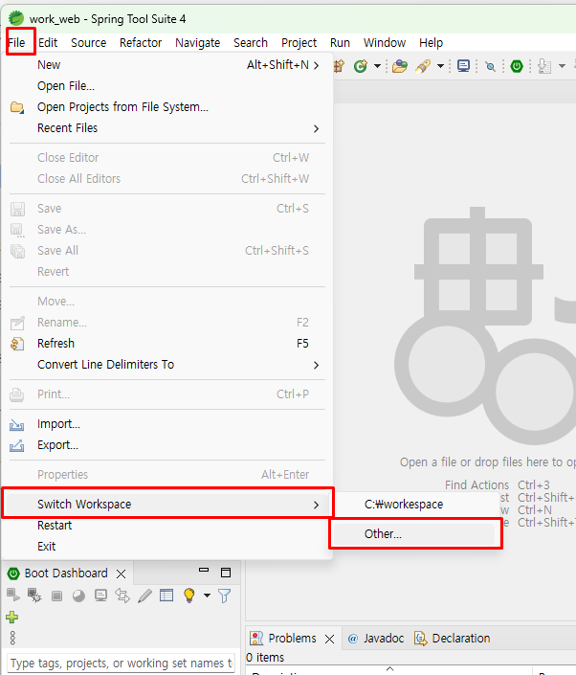
Task: Expand the New submenu
Action: coord(166,64)
